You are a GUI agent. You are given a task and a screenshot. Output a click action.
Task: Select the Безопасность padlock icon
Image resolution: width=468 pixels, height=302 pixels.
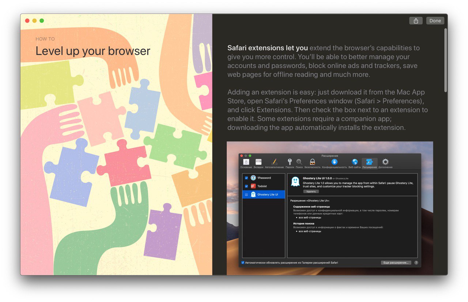coord(312,162)
